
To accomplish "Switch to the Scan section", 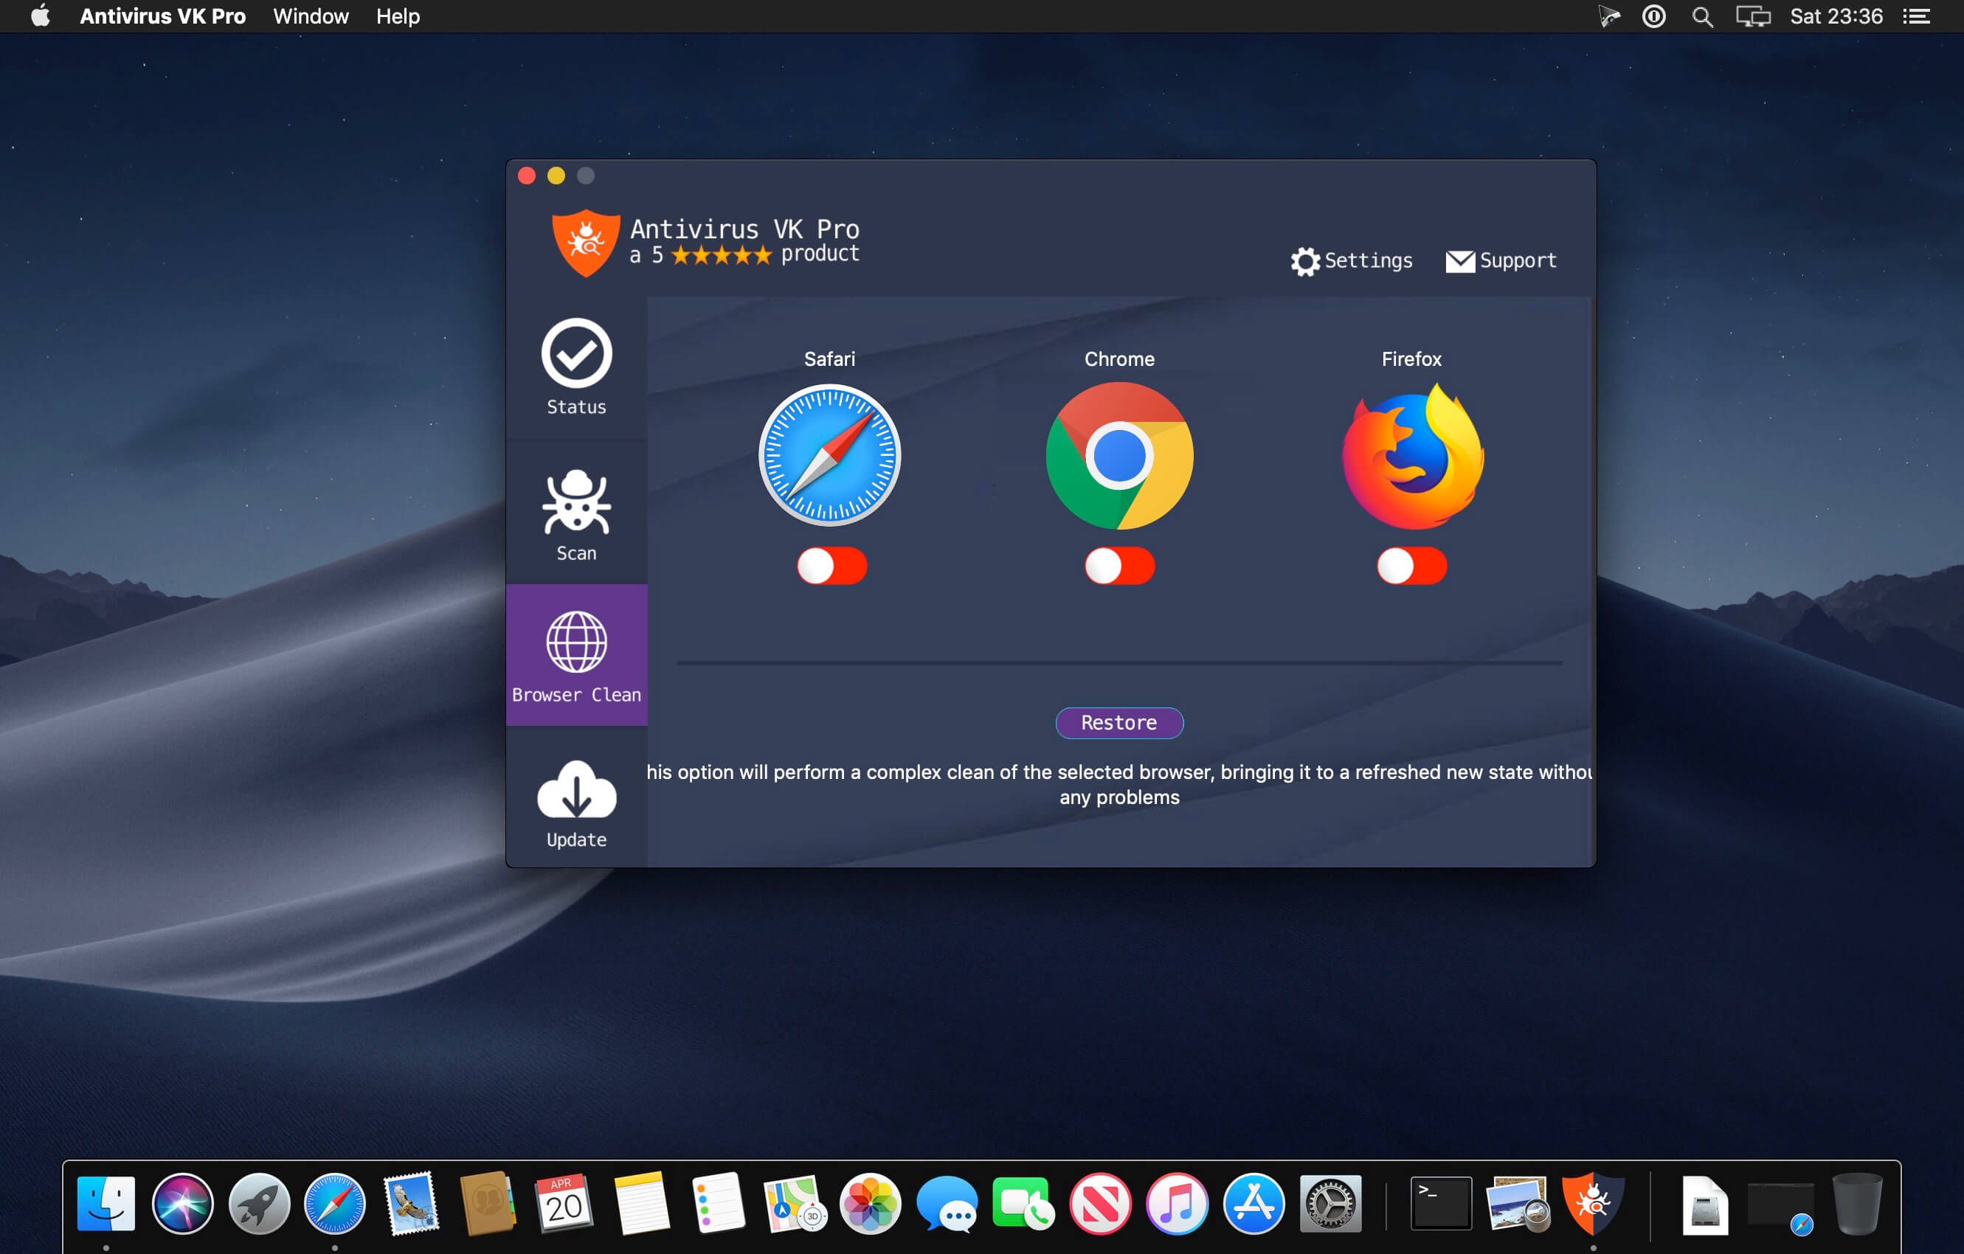I will (x=575, y=514).
